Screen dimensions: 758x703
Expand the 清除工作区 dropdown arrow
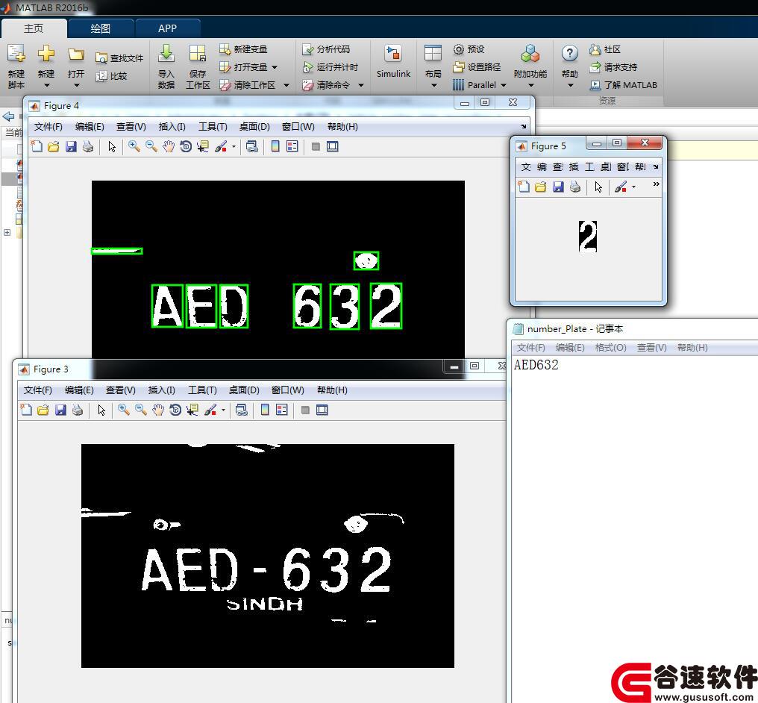click(286, 85)
